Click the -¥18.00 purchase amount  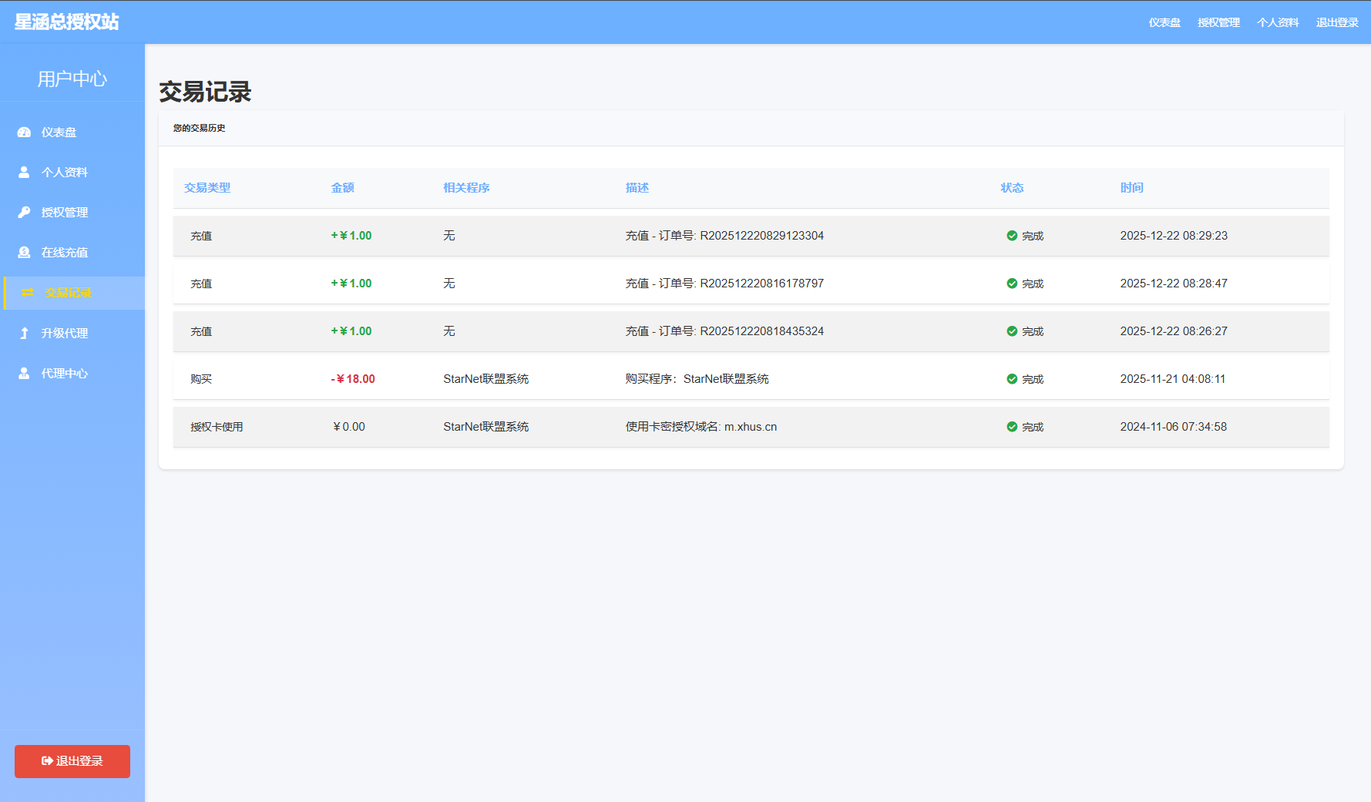353,379
